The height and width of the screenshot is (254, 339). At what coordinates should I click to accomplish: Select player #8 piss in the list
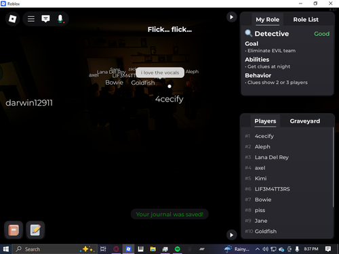pos(287,210)
